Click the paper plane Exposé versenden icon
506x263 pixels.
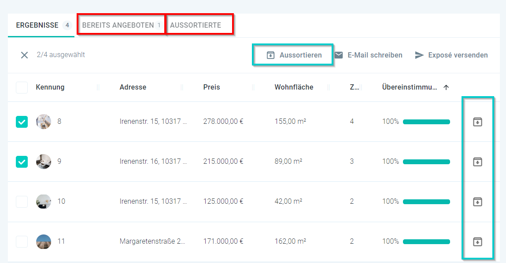(420, 55)
